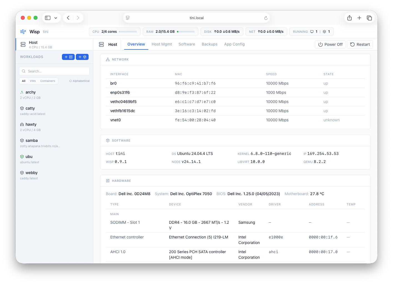Open the catty workload
This screenshot has width=393, height=284.
[x=54, y=111]
